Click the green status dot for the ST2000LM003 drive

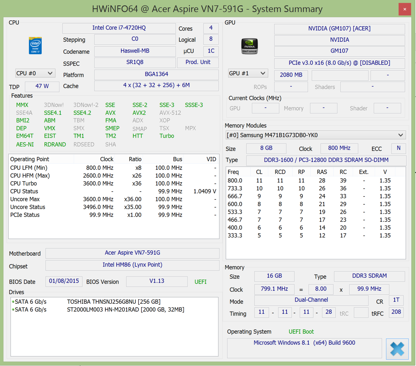point(13,310)
